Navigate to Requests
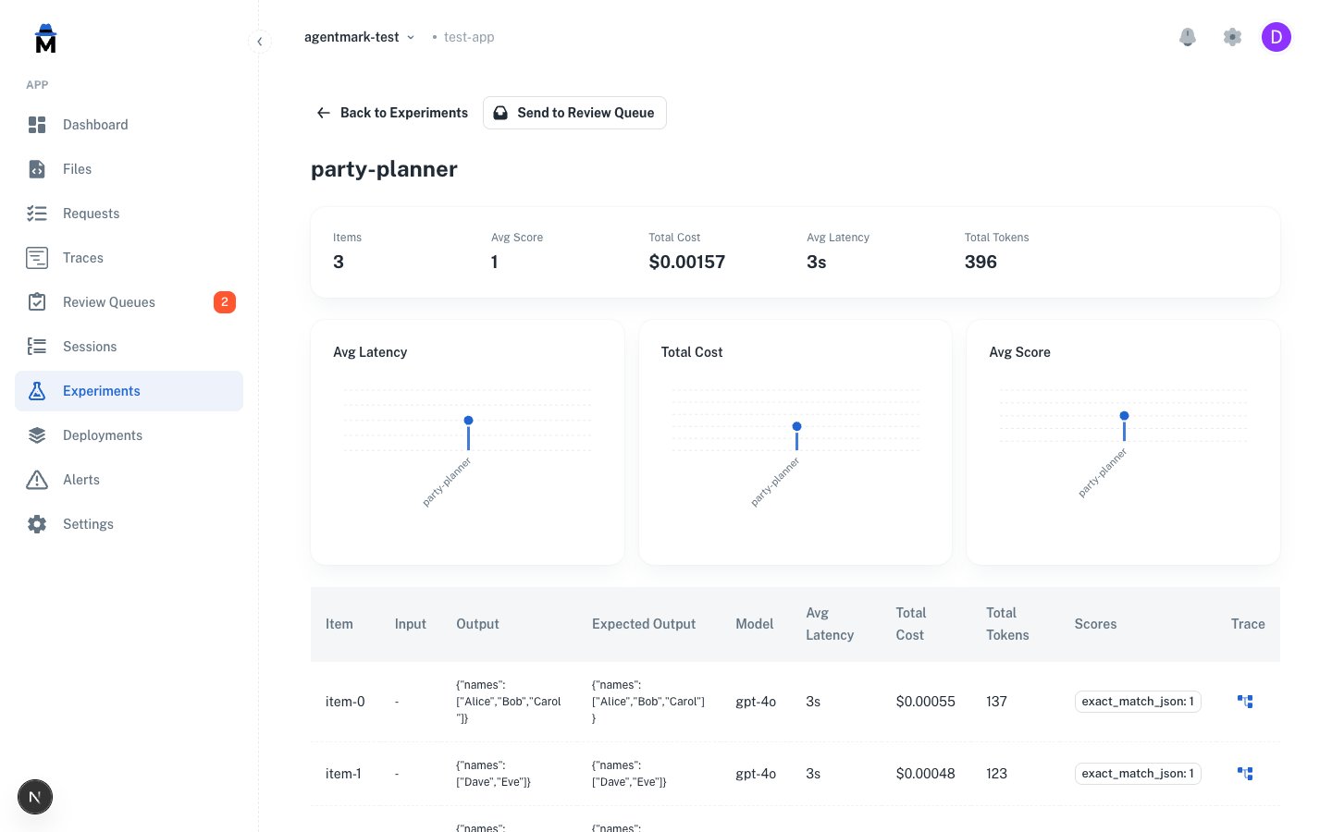Screen dimensions: 1332x832 coord(129,214)
